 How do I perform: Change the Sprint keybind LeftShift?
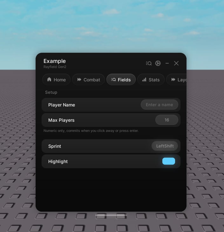pos(165,146)
